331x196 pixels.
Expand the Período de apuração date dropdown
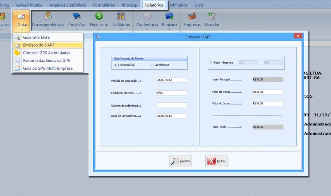[x=185, y=80]
